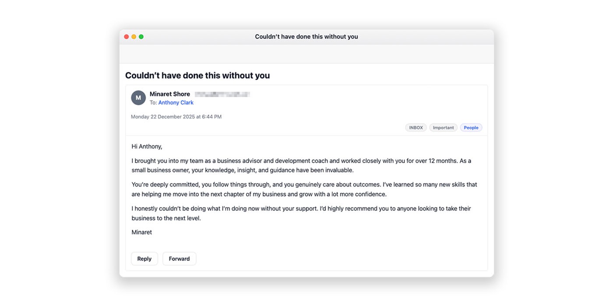Forward this email message
This screenshot has width=613, height=306.
179,259
